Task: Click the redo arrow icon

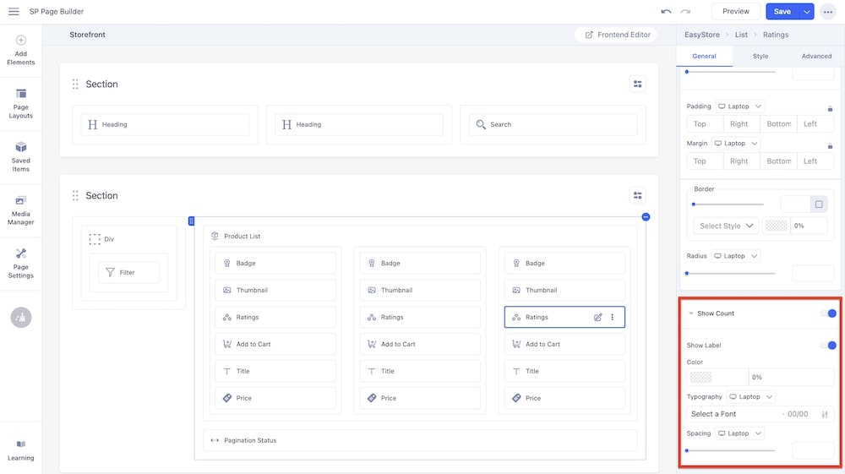Action: [x=685, y=12]
